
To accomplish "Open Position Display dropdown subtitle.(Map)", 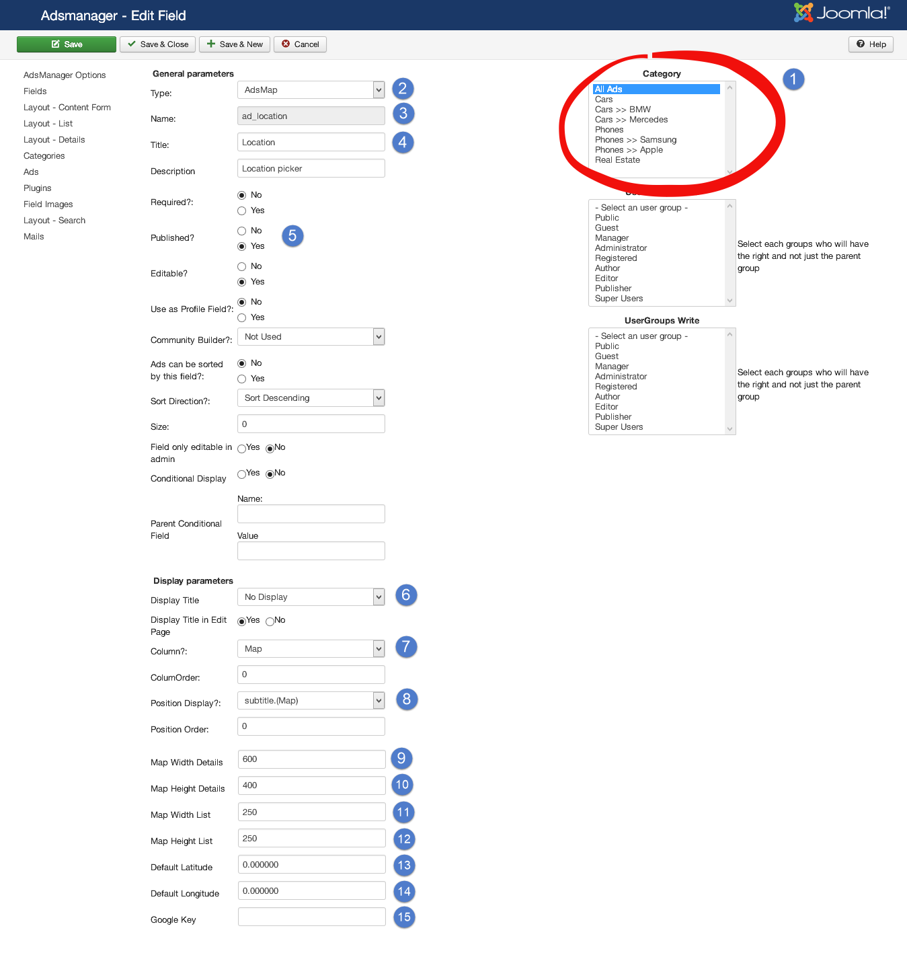I will point(311,701).
